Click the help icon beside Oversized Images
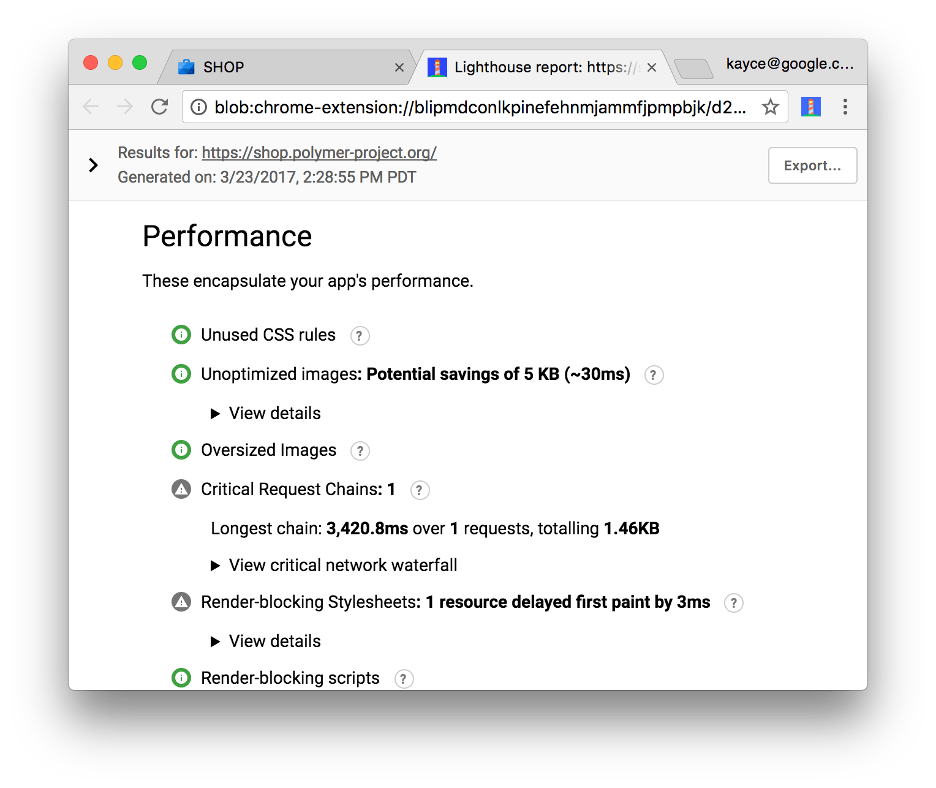936x788 pixels. tap(360, 451)
